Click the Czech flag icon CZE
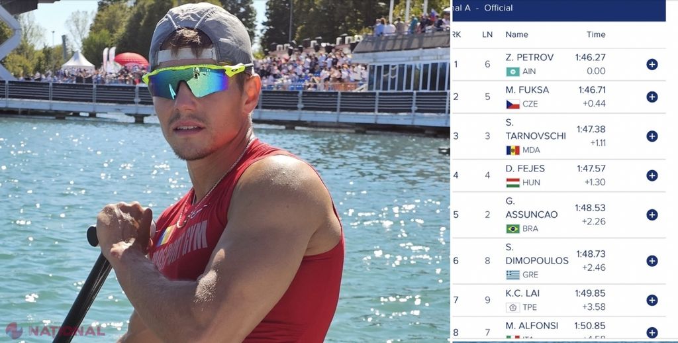Viewport: 678px width, 343px height. tap(513, 104)
